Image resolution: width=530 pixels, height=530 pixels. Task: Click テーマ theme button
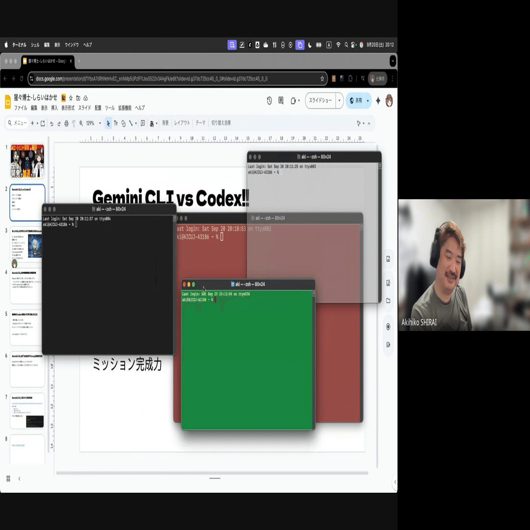point(200,123)
